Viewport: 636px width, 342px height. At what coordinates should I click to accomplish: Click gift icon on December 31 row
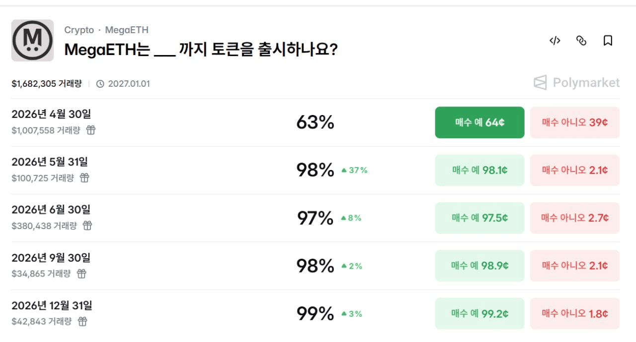82,322
